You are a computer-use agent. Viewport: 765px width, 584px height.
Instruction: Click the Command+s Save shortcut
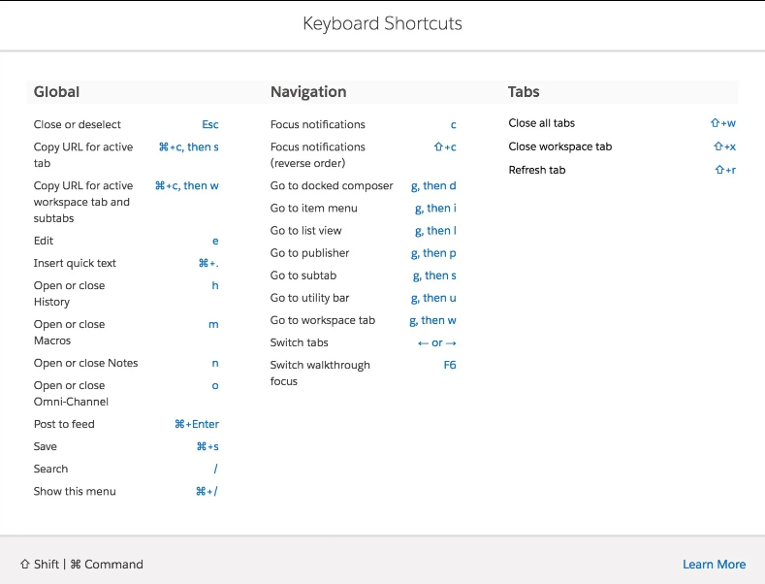point(207,447)
